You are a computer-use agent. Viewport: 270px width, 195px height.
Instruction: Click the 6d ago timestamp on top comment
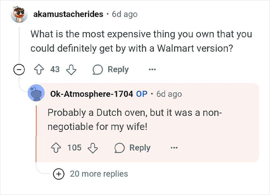(125, 14)
